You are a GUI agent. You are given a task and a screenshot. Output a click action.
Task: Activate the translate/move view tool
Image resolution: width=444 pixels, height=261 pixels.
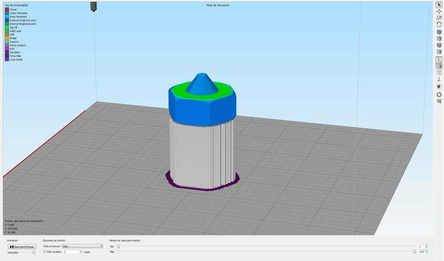pyautogui.click(x=439, y=11)
